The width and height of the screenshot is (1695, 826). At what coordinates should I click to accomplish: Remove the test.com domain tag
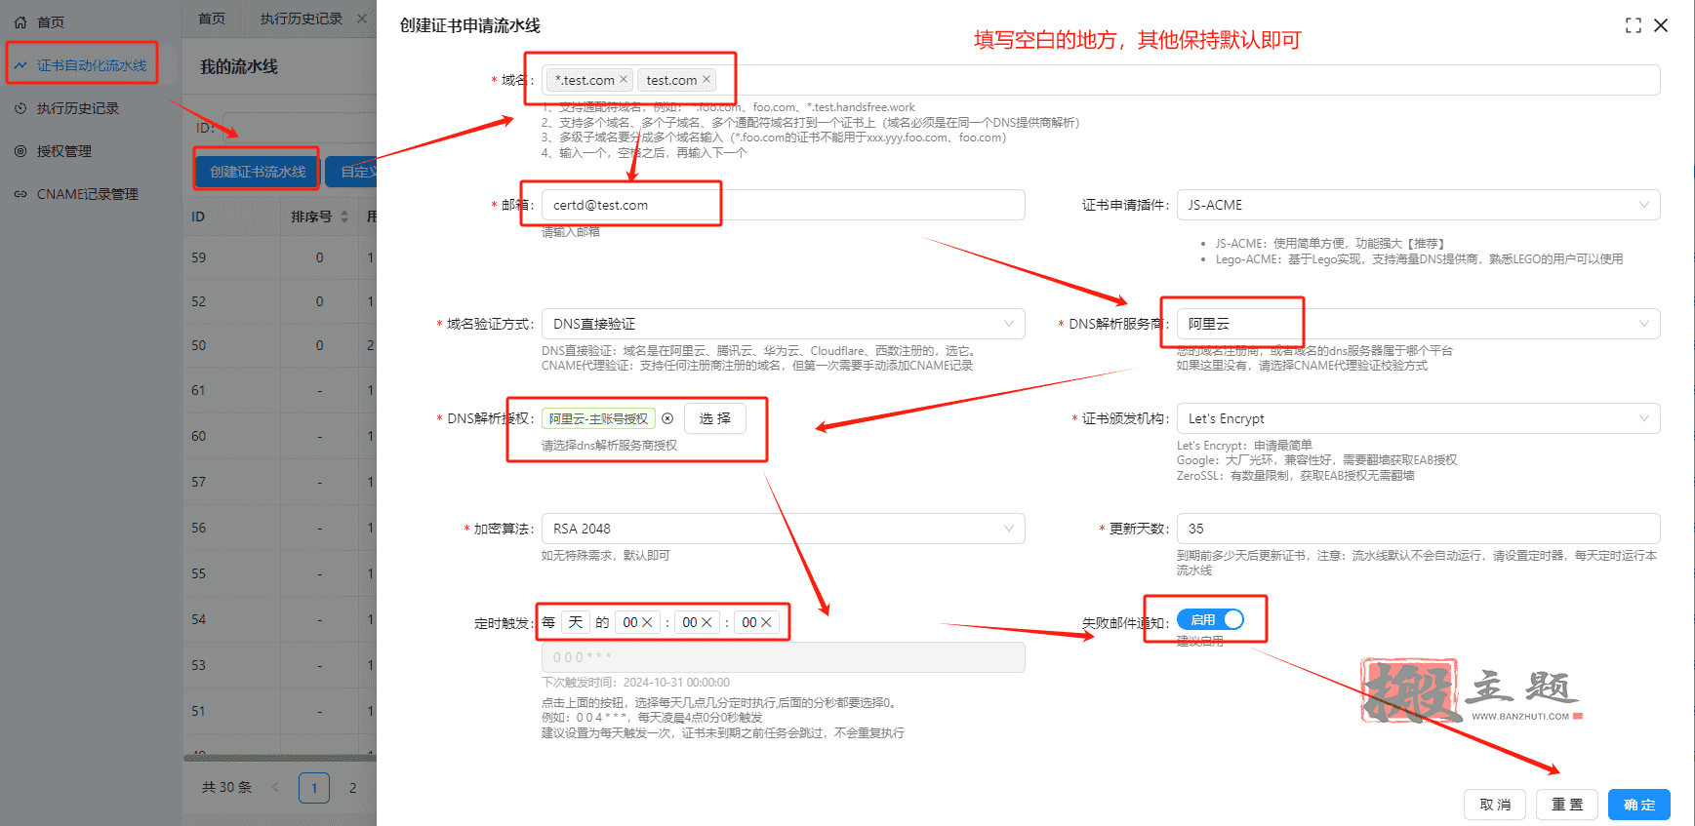[706, 80]
